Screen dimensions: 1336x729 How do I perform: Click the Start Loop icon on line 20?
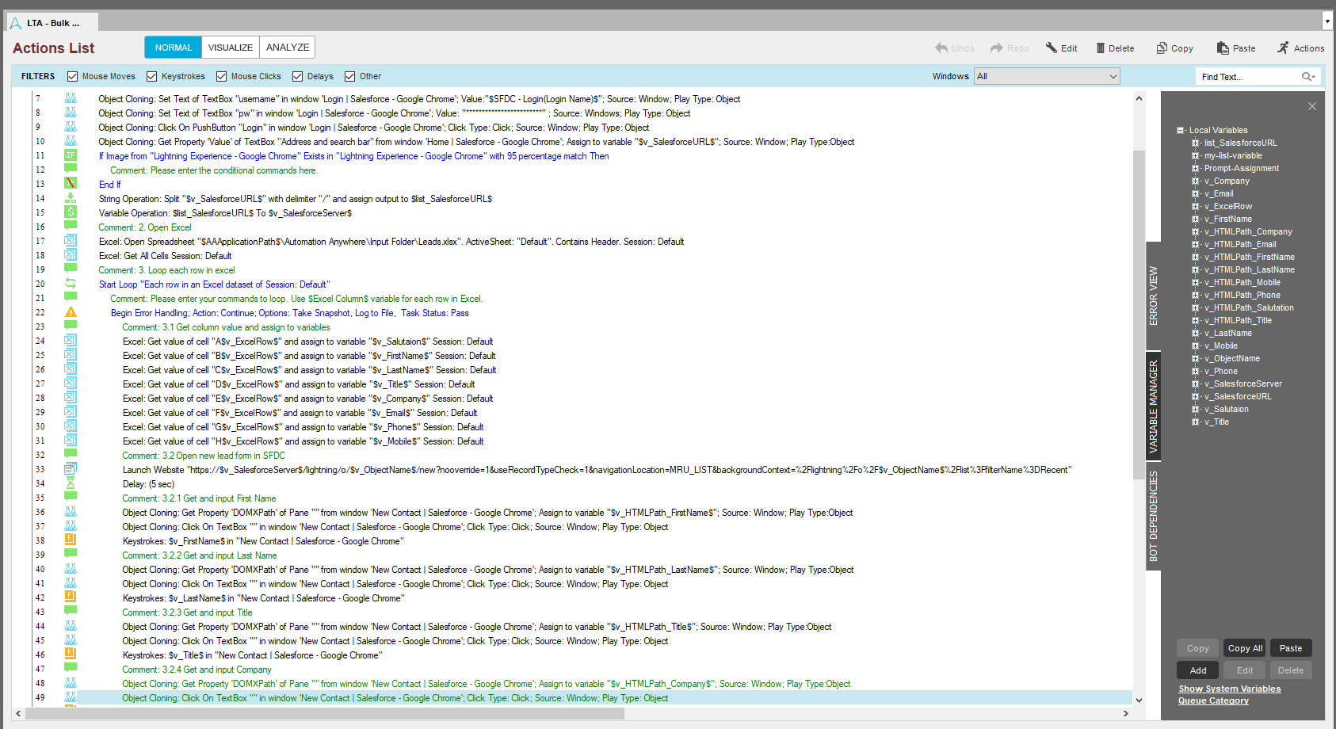point(71,284)
